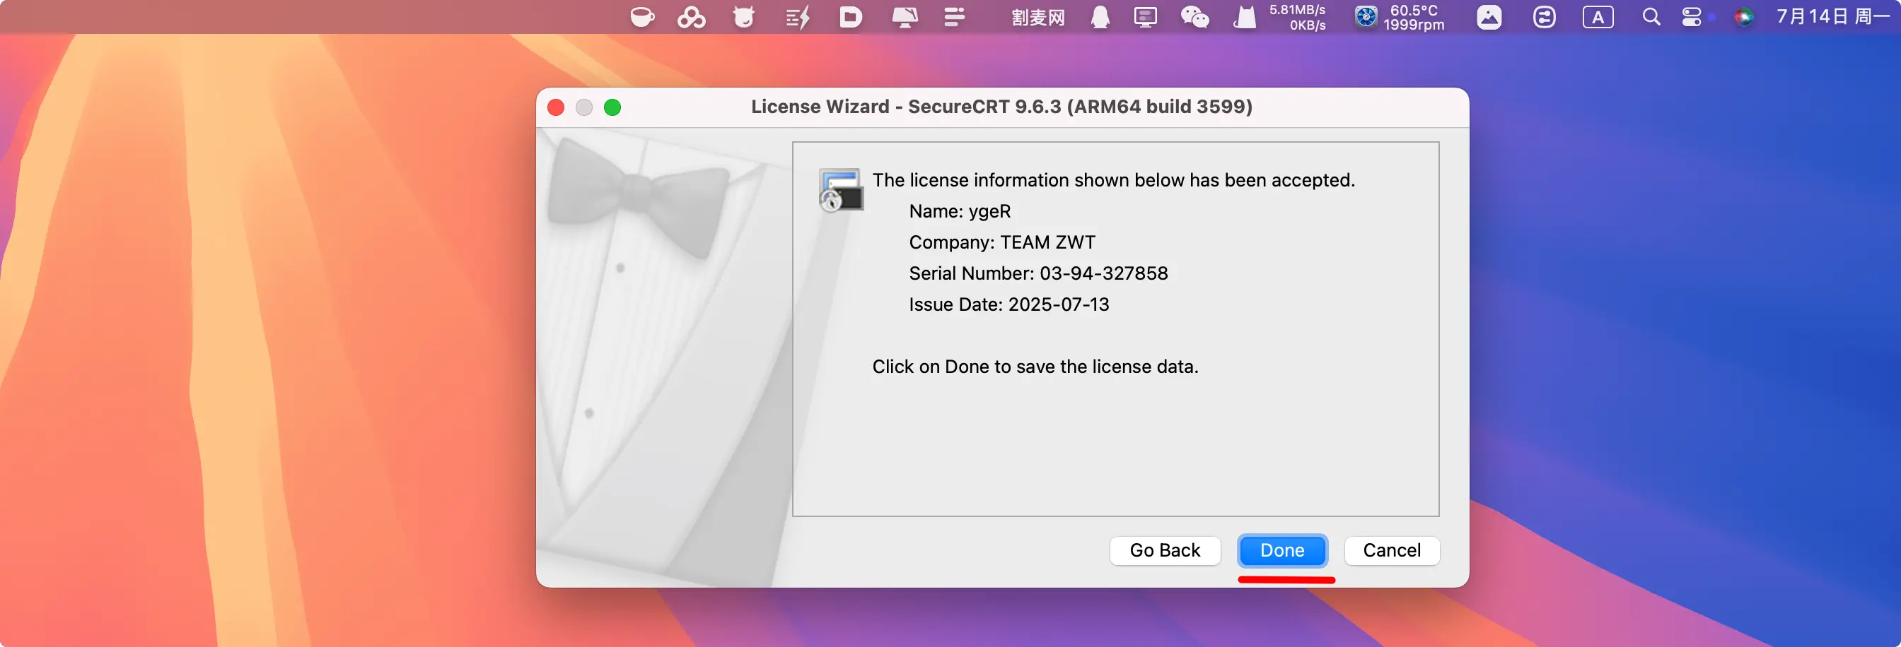
Task: Click the Done button to save license
Action: 1282,550
